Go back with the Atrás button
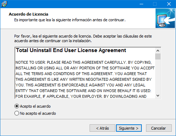The width and height of the screenshot is (176, 136). point(102,128)
